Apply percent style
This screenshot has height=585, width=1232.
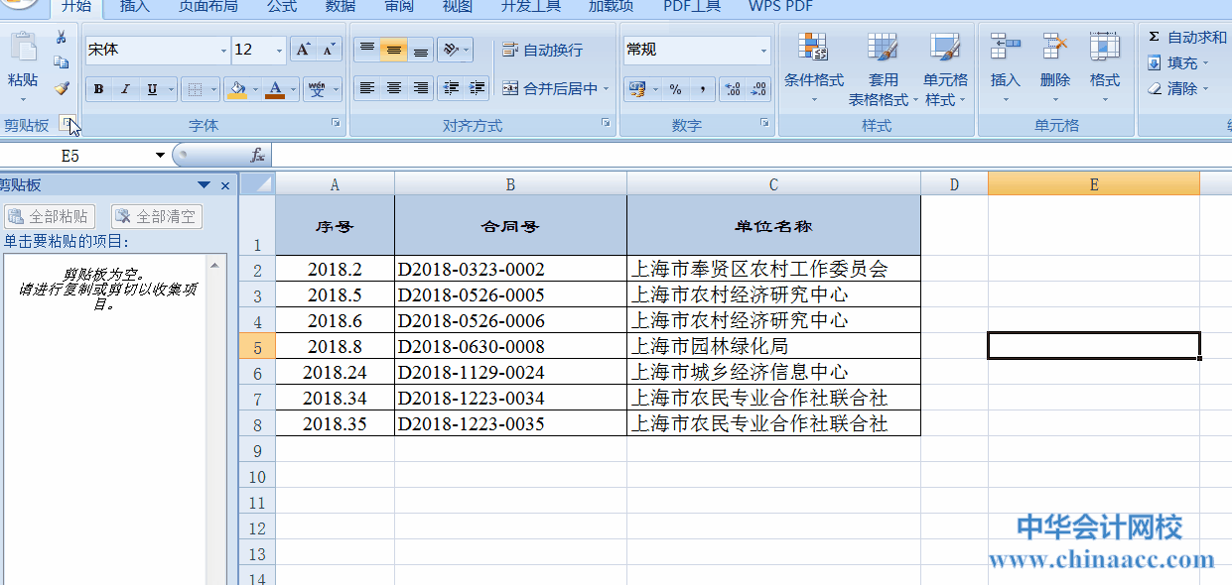coord(676,89)
